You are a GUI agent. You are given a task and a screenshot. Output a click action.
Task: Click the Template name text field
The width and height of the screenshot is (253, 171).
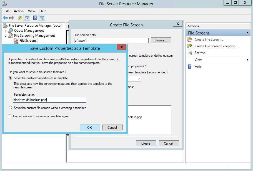point(49,100)
